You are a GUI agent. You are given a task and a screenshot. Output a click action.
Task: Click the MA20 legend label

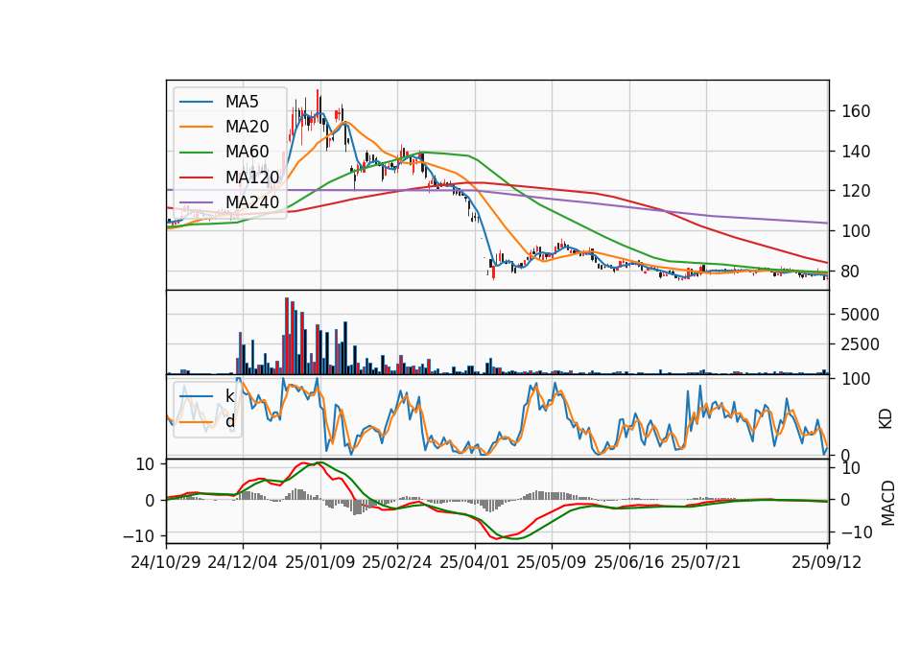[247, 127]
